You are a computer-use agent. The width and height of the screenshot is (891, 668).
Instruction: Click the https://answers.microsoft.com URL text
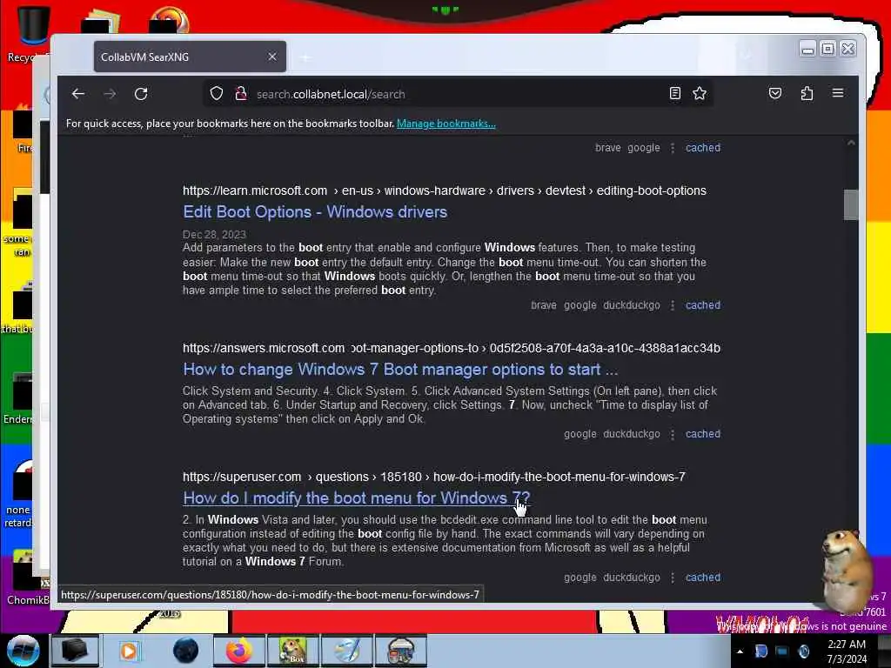click(263, 348)
